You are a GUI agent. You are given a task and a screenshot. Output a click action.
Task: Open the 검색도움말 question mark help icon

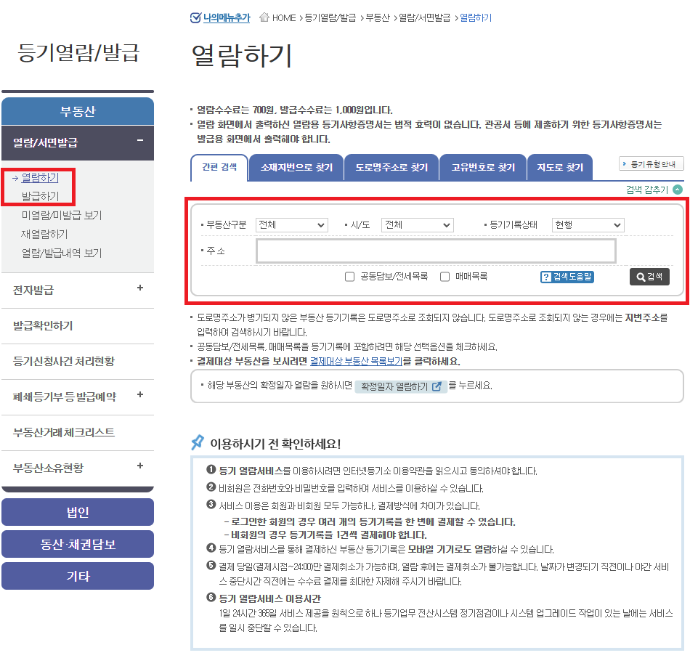[546, 277]
